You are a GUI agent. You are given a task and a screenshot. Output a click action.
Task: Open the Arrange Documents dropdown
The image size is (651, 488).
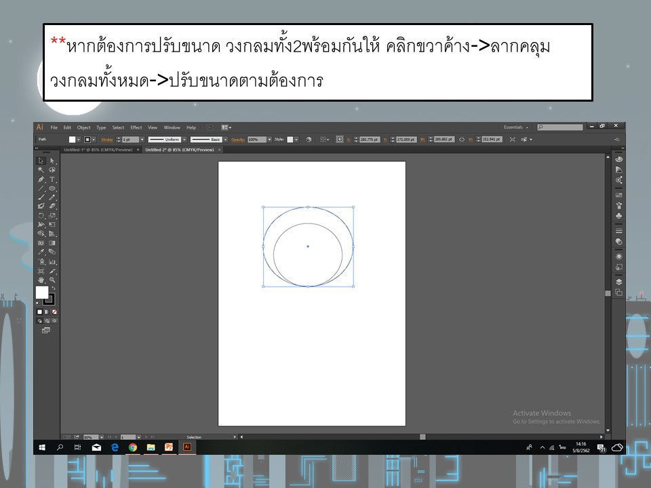(226, 127)
